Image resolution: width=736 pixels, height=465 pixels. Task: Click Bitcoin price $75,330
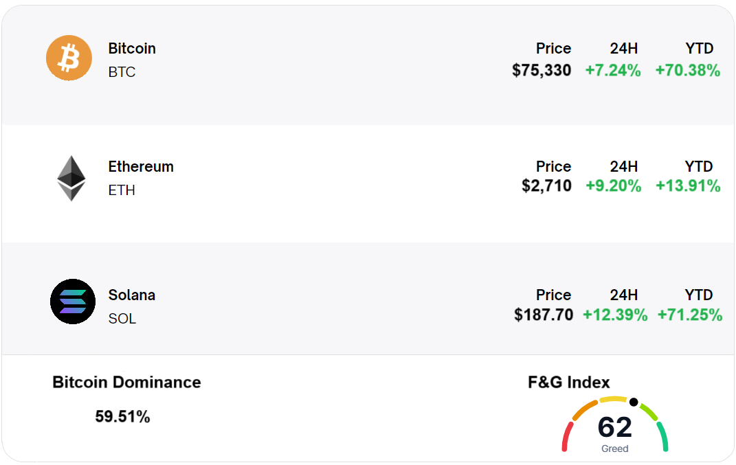pos(542,70)
